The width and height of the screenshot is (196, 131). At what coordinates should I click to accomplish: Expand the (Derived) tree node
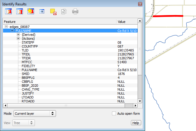(x=18, y=35)
